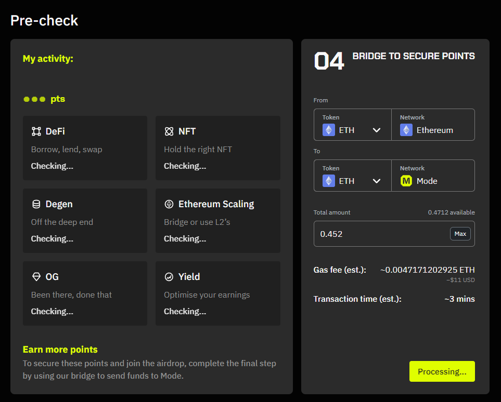Click the DeFi category icon
The image size is (501, 402).
[36, 131]
